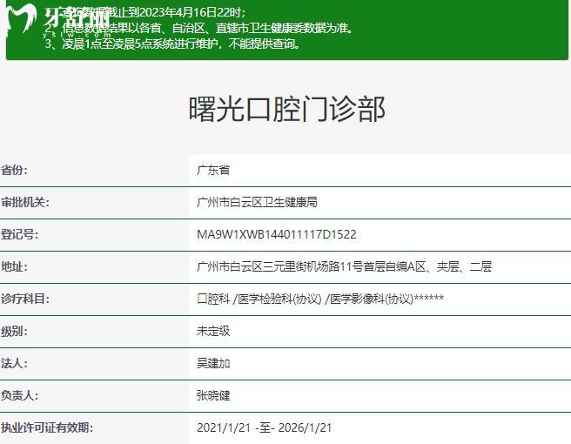
Task: Select the 执业许可证有效期 label
Action: 47,427
